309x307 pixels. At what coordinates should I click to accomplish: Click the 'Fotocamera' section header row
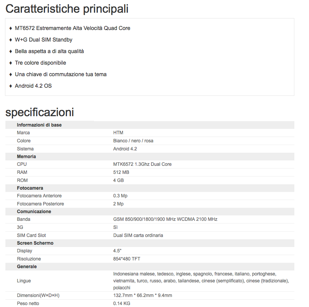30,188
